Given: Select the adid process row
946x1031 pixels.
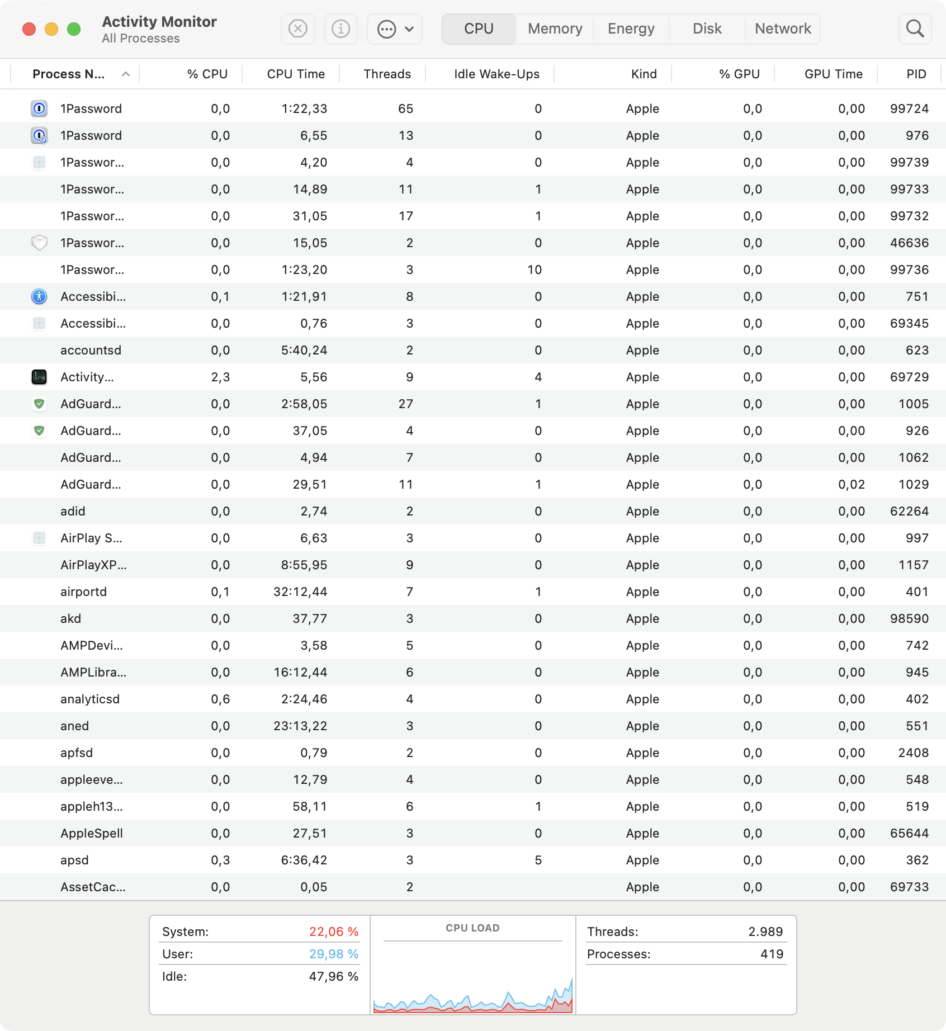Looking at the screenshot, I should [x=473, y=511].
